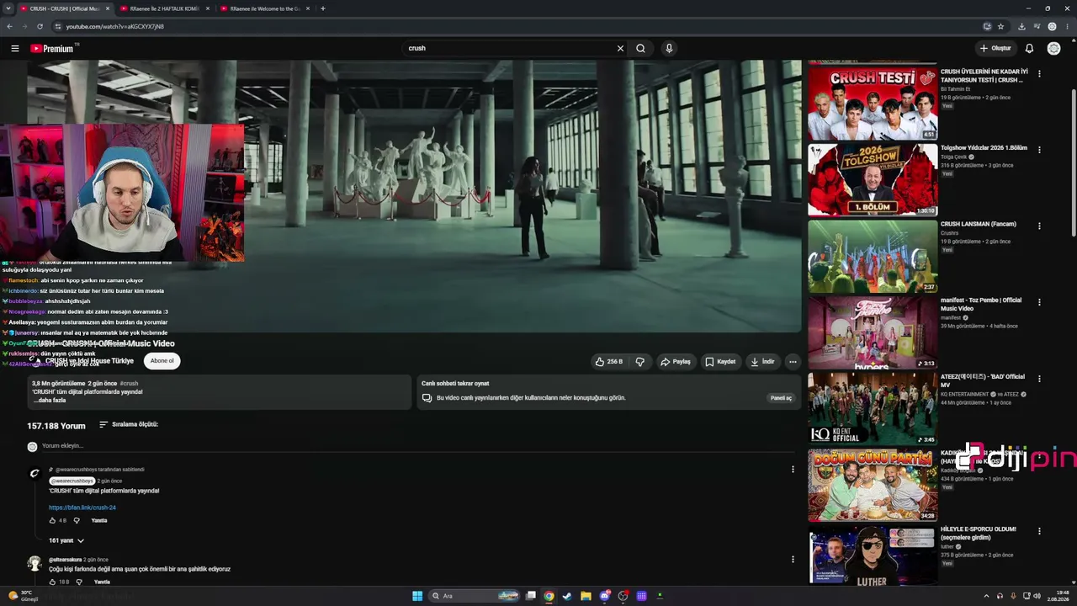
Task: Open the tab search dropdown arrow
Action: pos(8,8)
